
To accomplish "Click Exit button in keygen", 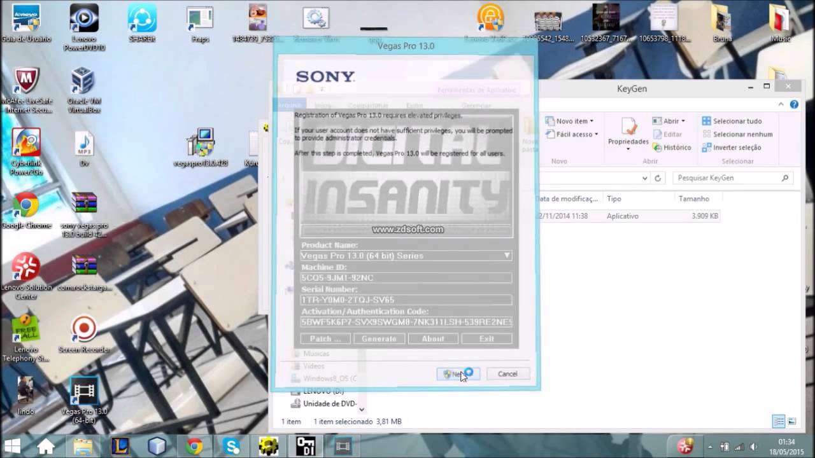I will click(486, 338).
